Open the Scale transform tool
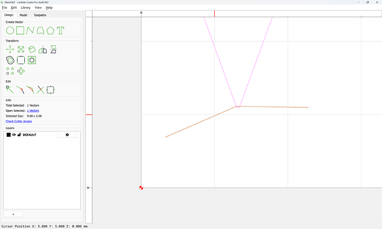The height and width of the screenshot is (229, 382). pos(21,49)
